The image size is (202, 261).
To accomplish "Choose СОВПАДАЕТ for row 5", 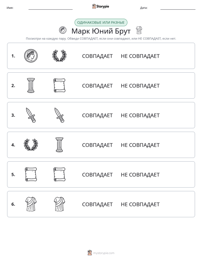I will pyautogui.click(x=97, y=175).
